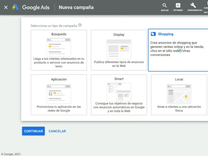Choose the Smart campaign type
This screenshot has height=156, width=208.
(x=119, y=95)
